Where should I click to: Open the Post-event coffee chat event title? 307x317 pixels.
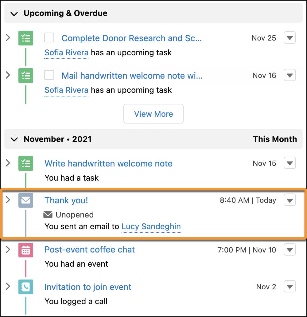[89, 250]
